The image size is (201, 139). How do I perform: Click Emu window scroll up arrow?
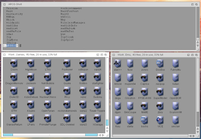198,129
